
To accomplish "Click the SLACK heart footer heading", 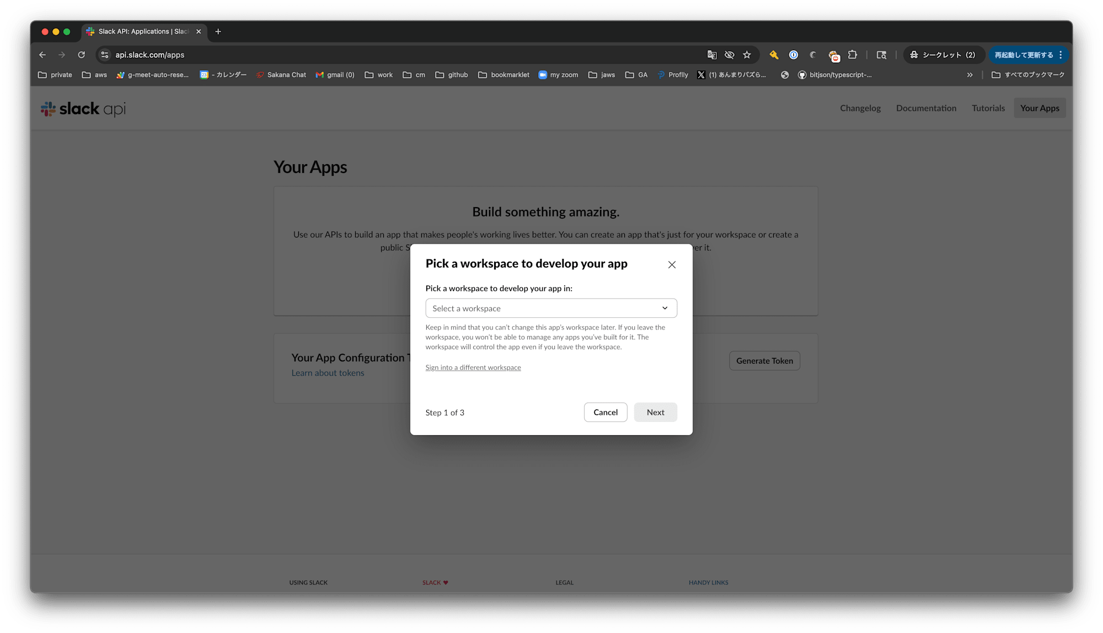I will pos(435,582).
